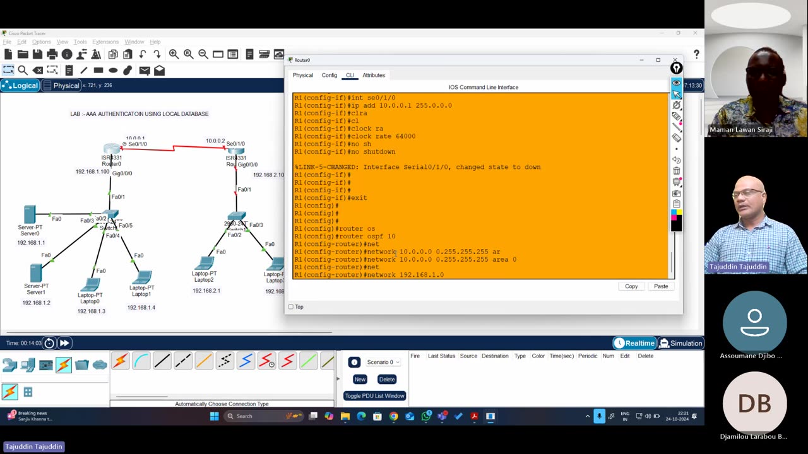Screen dimensions: 808x454
Task: Select the End Devices category
Action: 28,364
